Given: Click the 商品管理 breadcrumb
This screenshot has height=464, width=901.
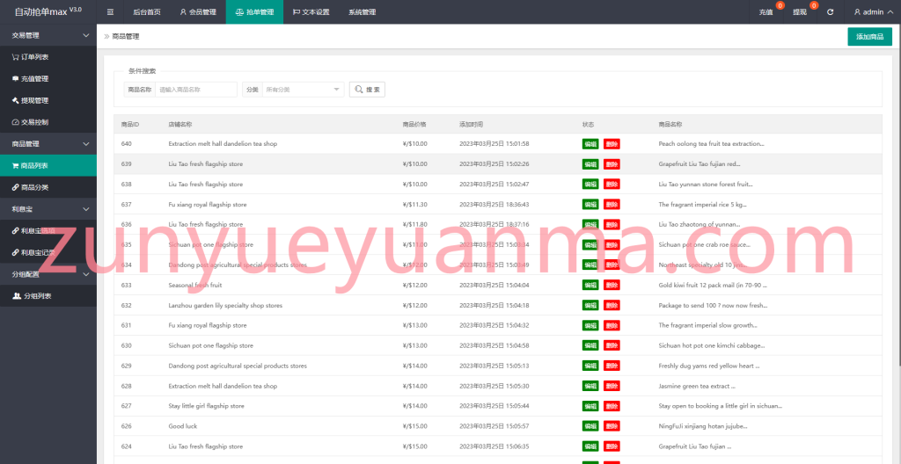Looking at the screenshot, I should click(125, 36).
